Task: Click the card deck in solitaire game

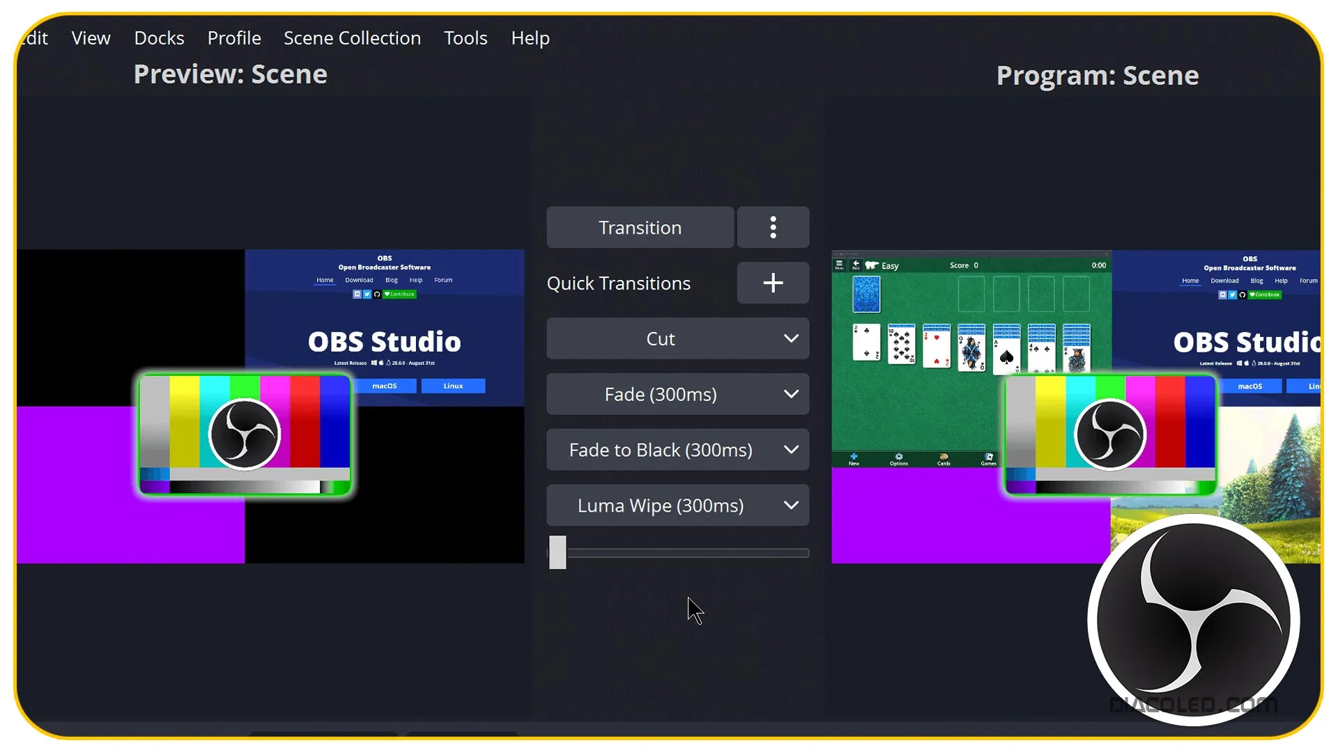Action: (x=866, y=294)
